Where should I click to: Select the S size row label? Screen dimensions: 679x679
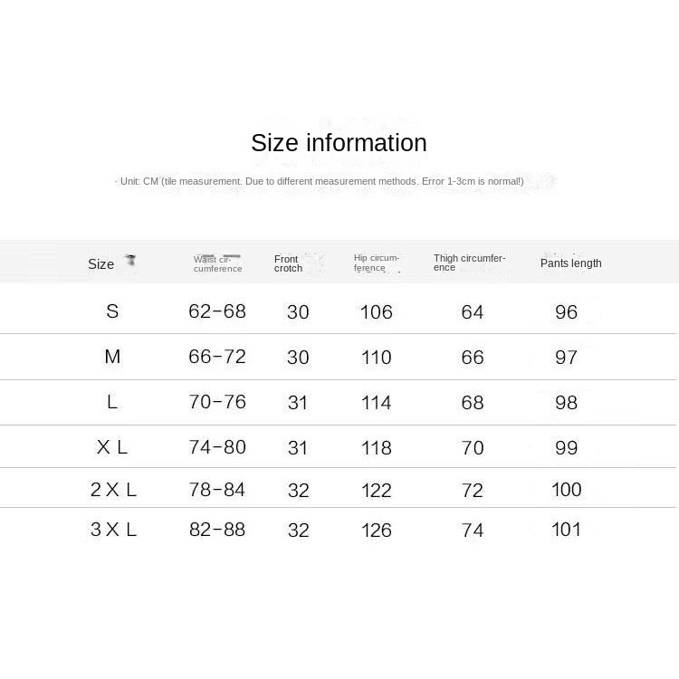(x=112, y=311)
